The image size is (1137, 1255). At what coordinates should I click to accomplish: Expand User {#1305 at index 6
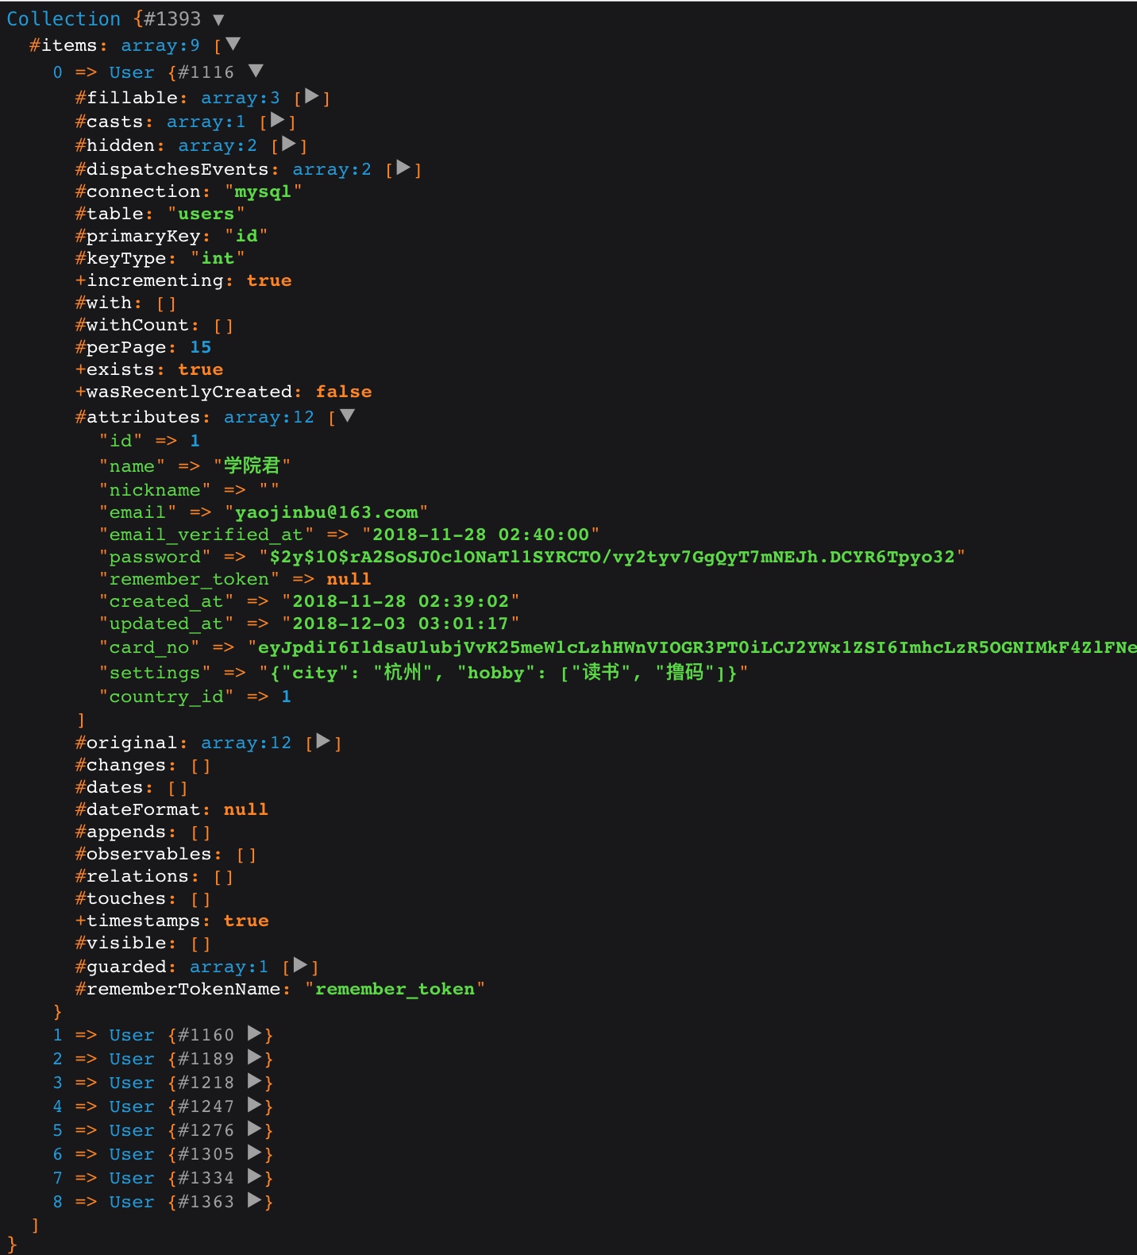(x=255, y=1153)
